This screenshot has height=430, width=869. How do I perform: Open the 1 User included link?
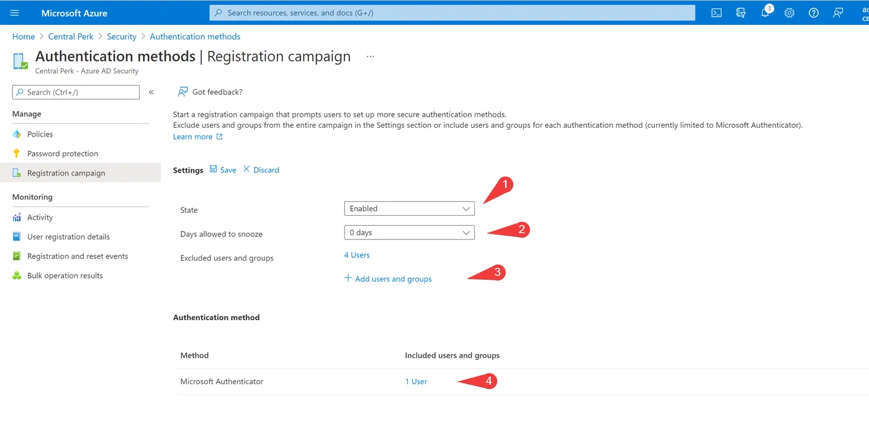point(416,382)
